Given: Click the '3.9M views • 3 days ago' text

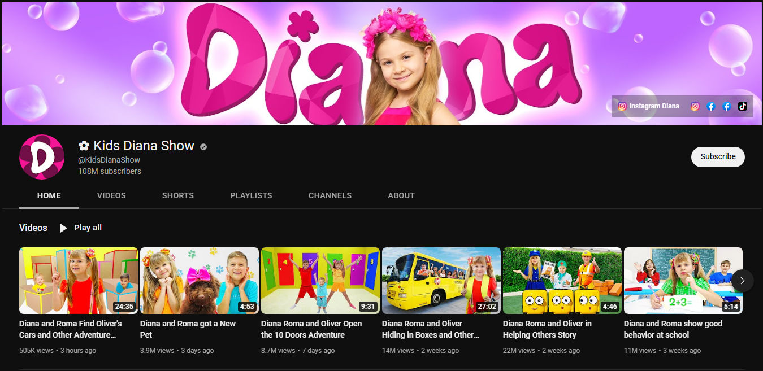Looking at the screenshot, I should [177, 351].
